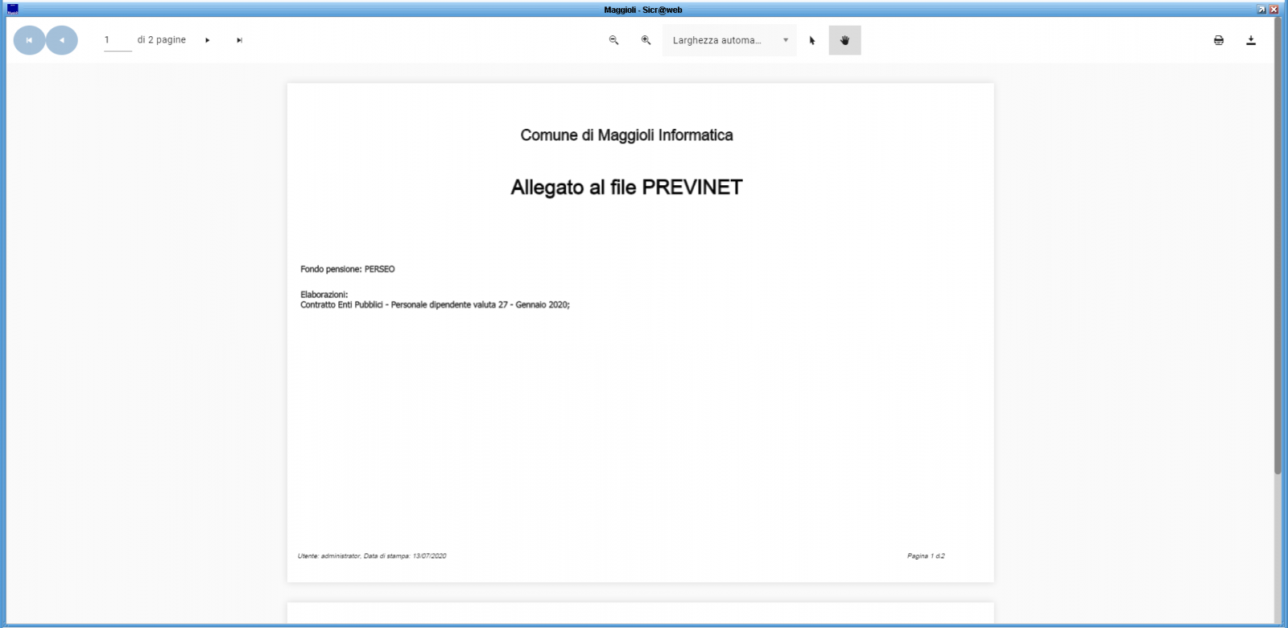Download the document
Viewport: 1288px width, 628px height.
(1251, 40)
